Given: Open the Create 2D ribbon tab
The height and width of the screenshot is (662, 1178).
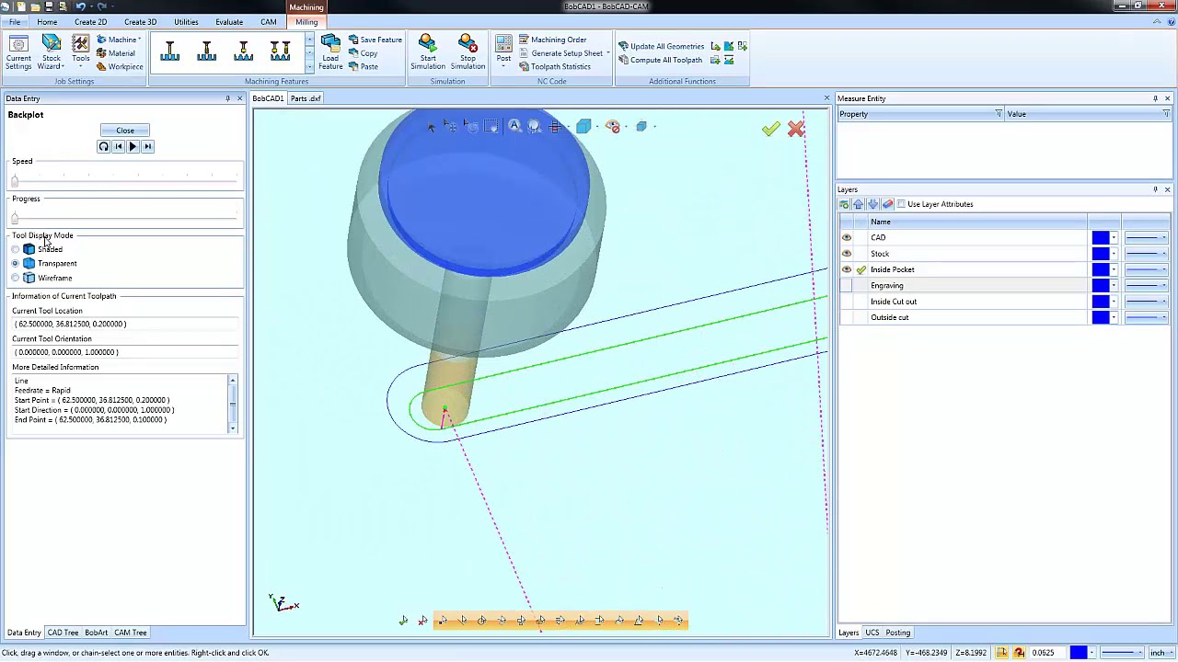Looking at the screenshot, I should tap(90, 22).
